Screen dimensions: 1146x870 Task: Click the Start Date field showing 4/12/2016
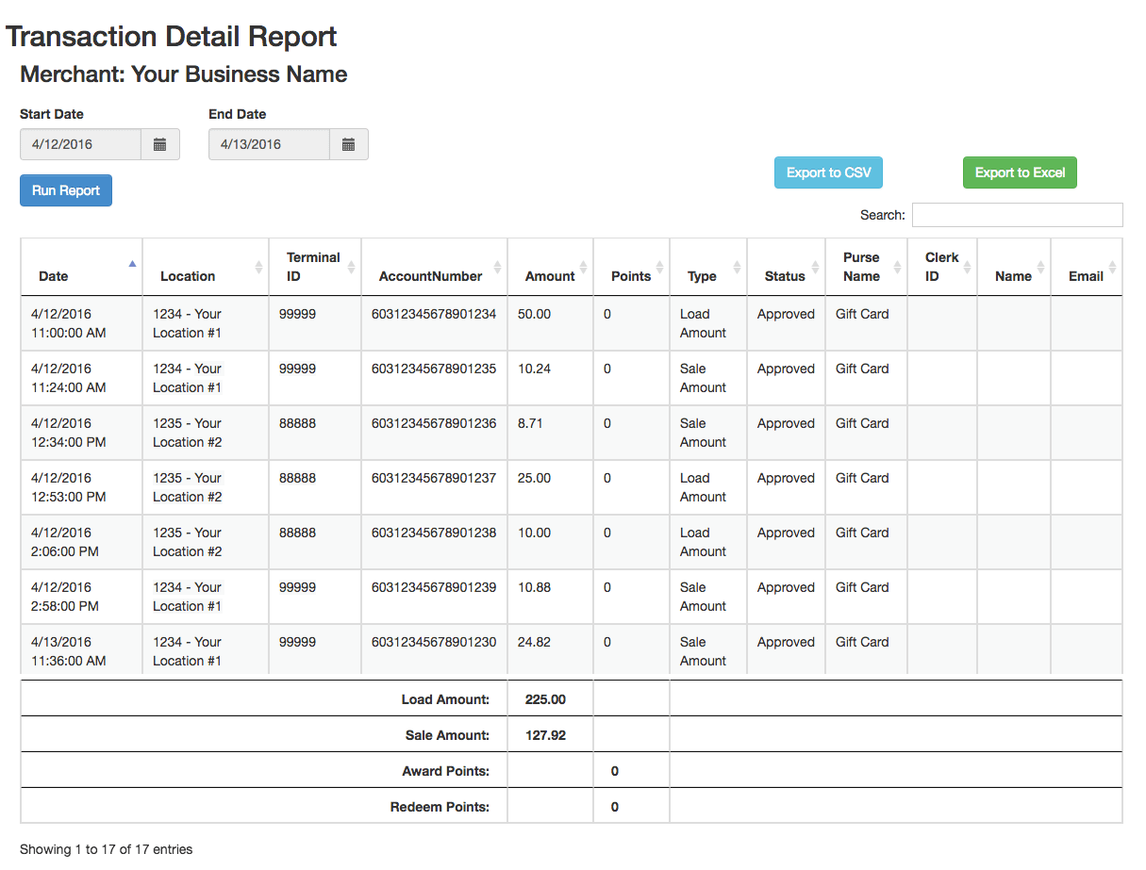pyautogui.click(x=81, y=144)
